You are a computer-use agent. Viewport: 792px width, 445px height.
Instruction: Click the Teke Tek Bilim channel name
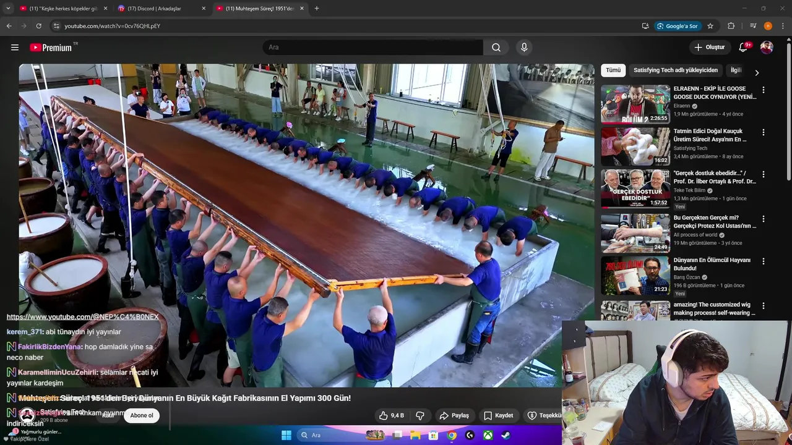[x=689, y=190]
